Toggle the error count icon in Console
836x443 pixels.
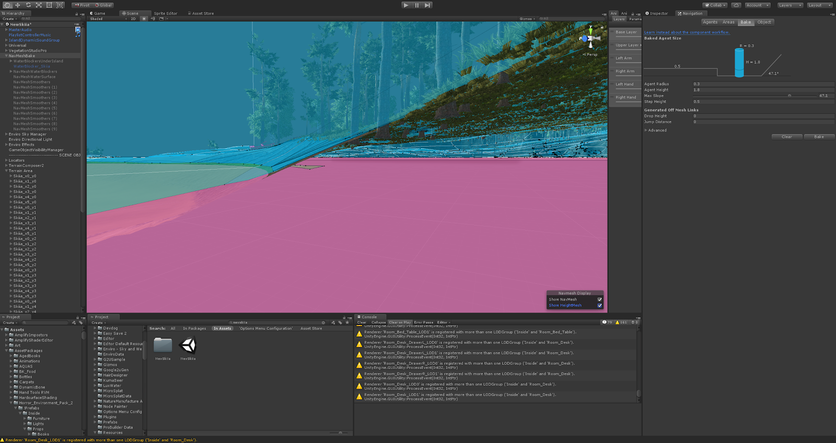point(635,322)
